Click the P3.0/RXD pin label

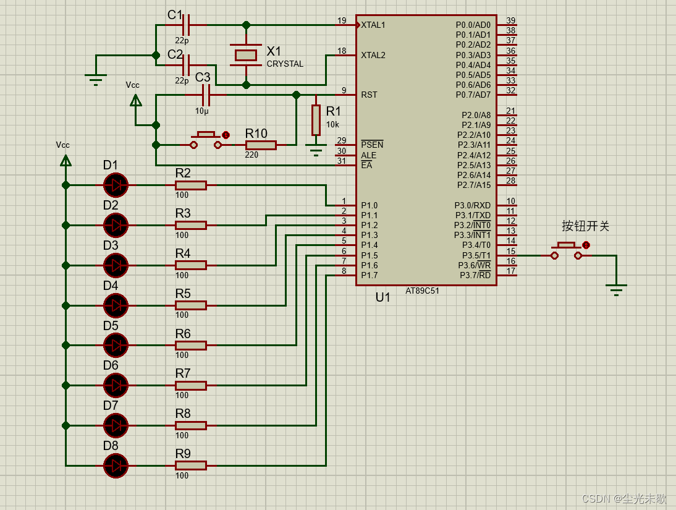pos(473,205)
